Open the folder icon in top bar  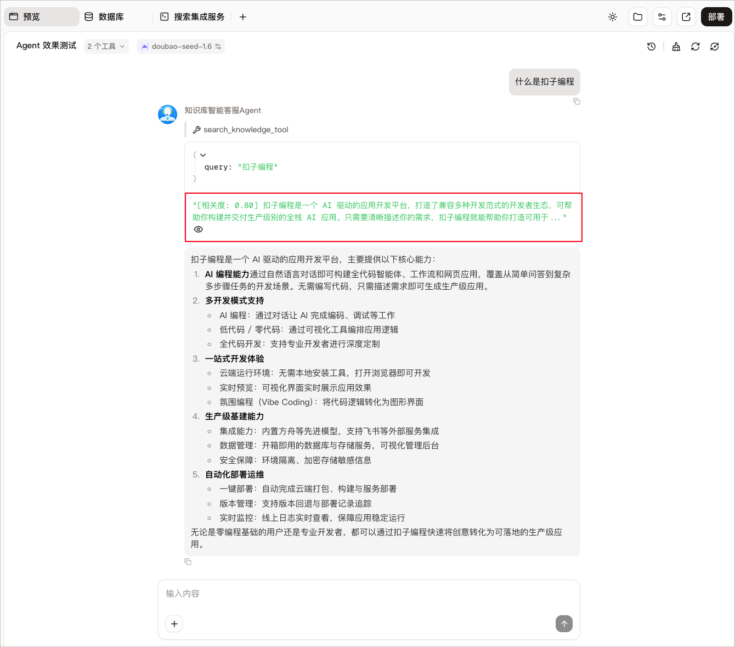click(x=638, y=17)
